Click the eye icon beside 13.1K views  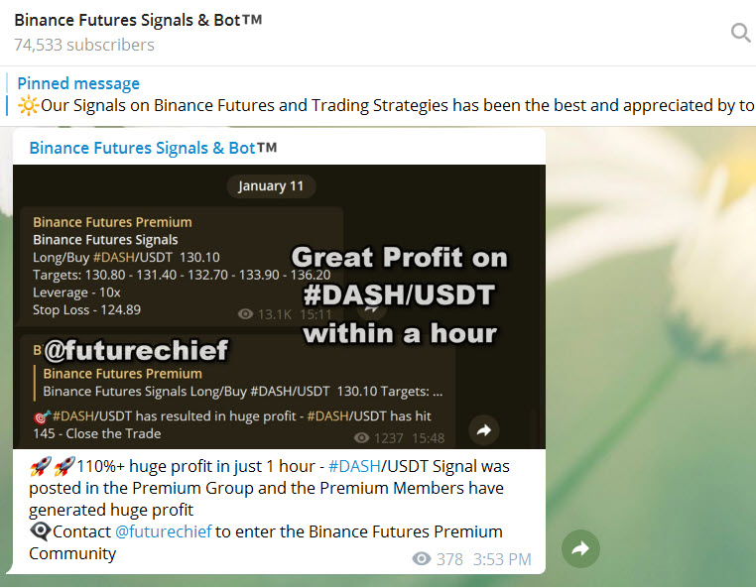coord(246,313)
